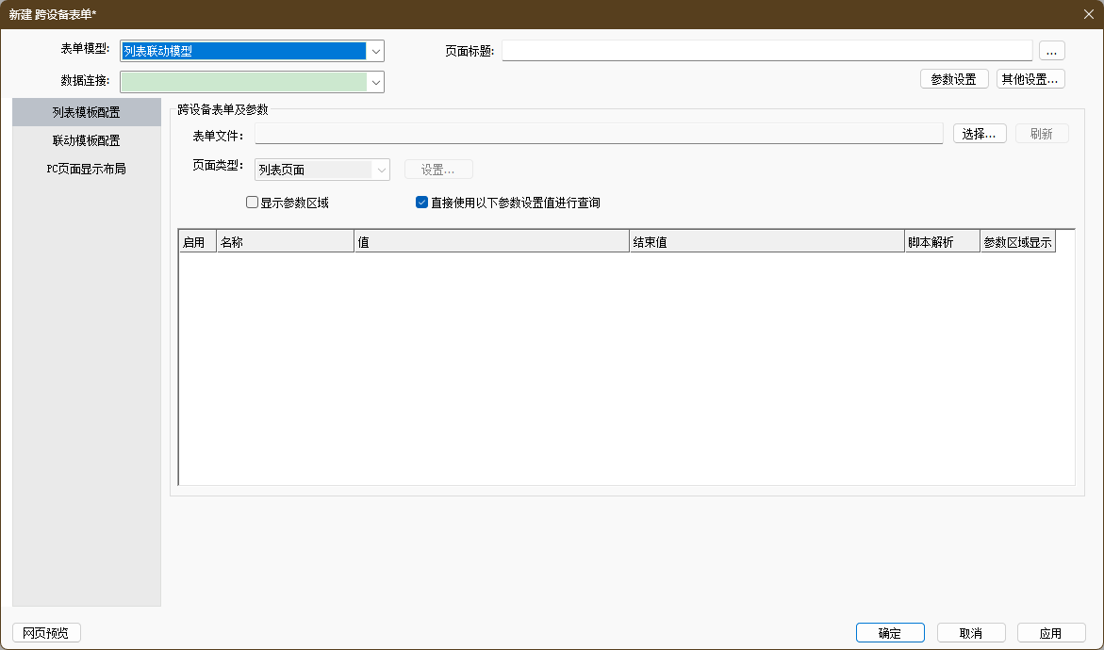Click 选择... to choose a form file
The height and width of the screenshot is (650, 1104).
[980, 134]
